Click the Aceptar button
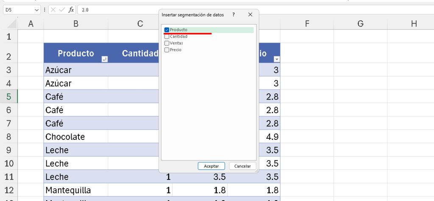This screenshot has height=201, width=434. click(211, 166)
